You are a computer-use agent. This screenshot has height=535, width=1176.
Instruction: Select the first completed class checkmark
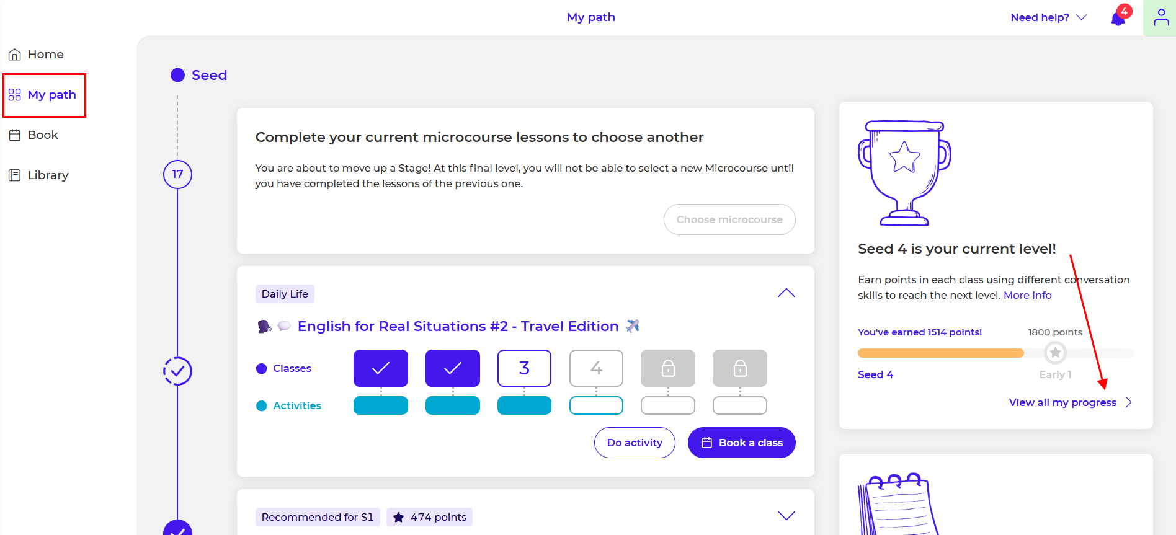(381, 368)
